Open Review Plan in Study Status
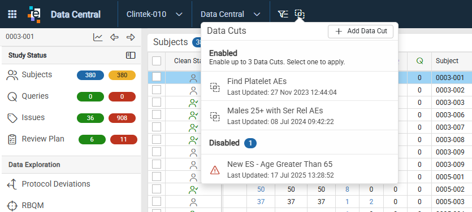The image size is (472, 212). (43, 139)
